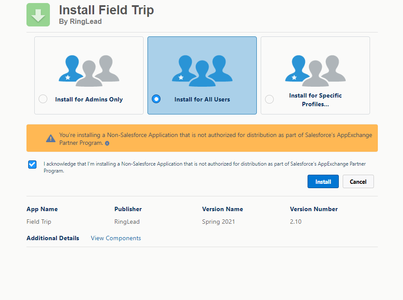Click the All Users people icon

point(202,71)
